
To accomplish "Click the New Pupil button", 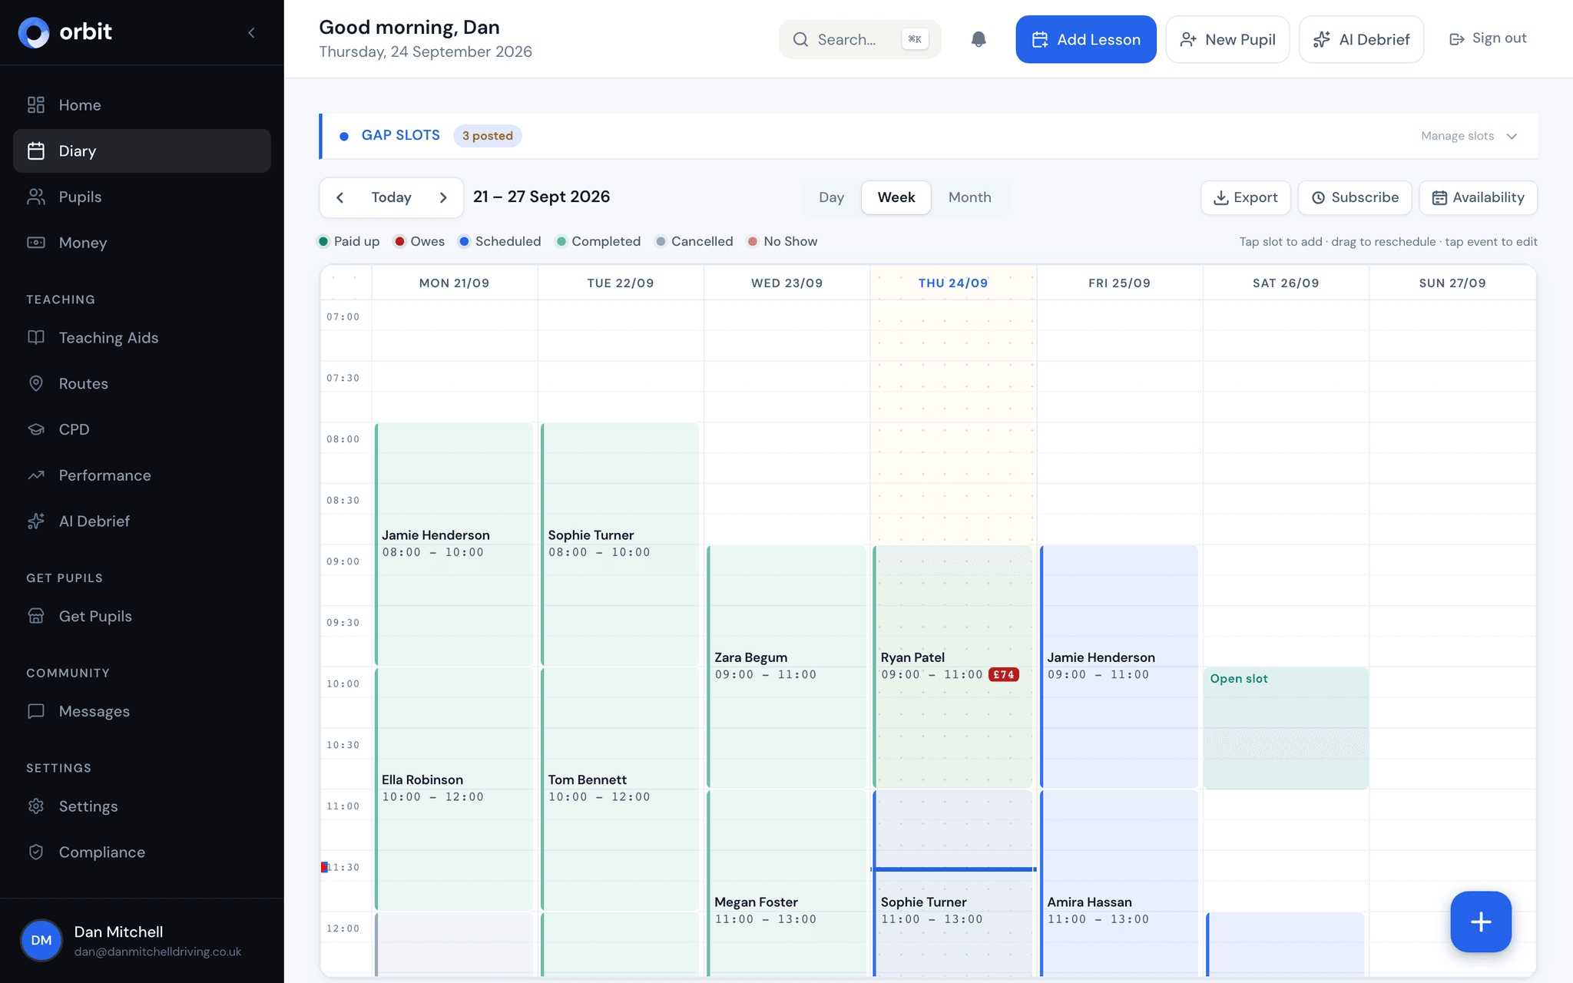I will (x=1227, y=39).
